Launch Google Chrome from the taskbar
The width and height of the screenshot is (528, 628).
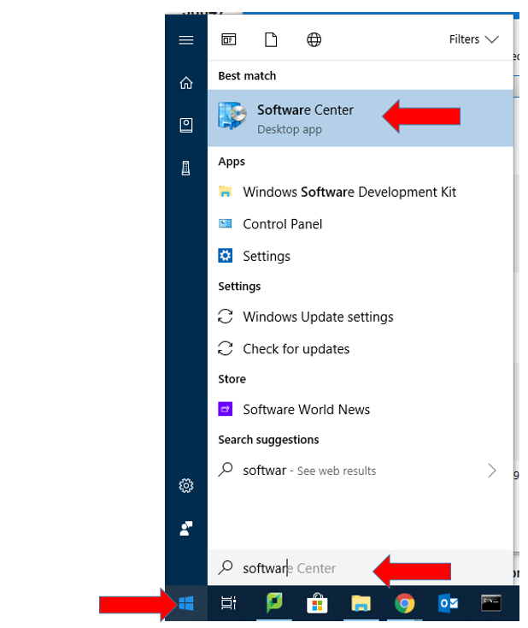pyautogui.click(x=404, y=603)
